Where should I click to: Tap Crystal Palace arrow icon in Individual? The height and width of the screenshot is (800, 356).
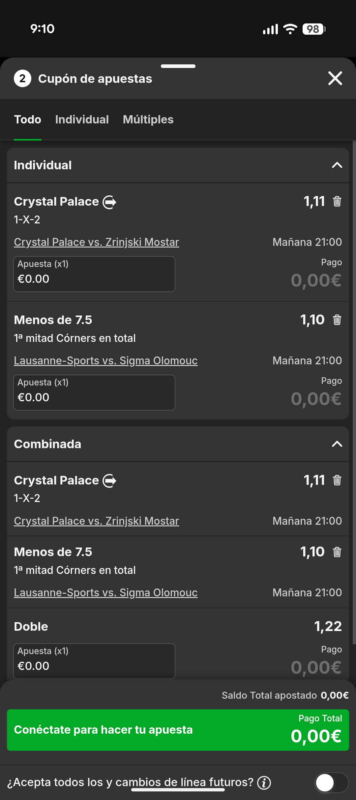point(109,202)
